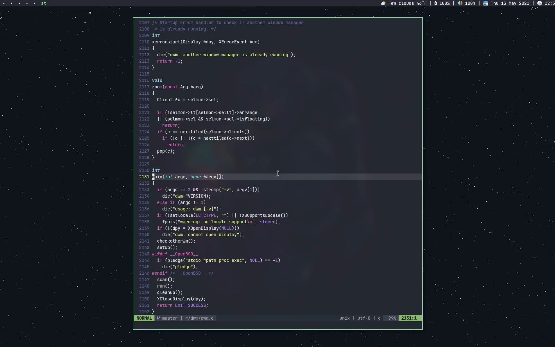555x347 pixels.
Task: Place cursor on 'xerrorstart' function name
Action: pyautogui.click(x=166, y=42)
